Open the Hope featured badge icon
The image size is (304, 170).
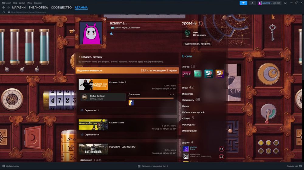click(187, 33)
